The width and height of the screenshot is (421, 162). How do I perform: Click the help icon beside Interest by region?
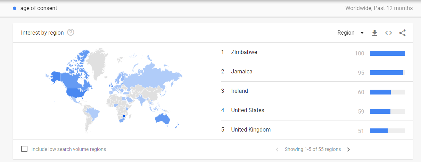(x=71, y=33)
